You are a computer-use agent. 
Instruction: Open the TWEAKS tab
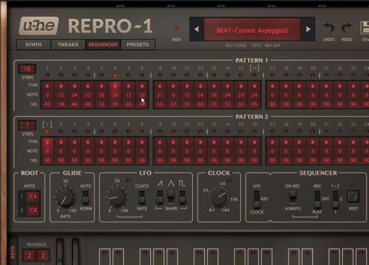68,45
